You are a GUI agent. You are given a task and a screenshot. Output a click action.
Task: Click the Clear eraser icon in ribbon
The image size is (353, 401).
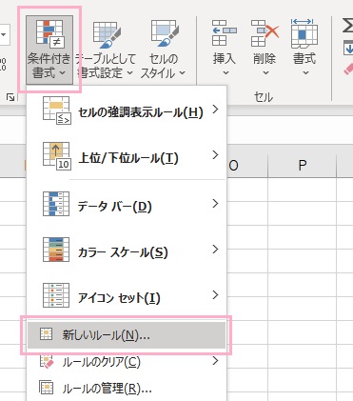(x=348, y=69)
